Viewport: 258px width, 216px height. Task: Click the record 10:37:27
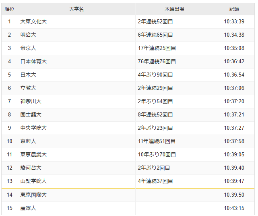tap(234, 128)
